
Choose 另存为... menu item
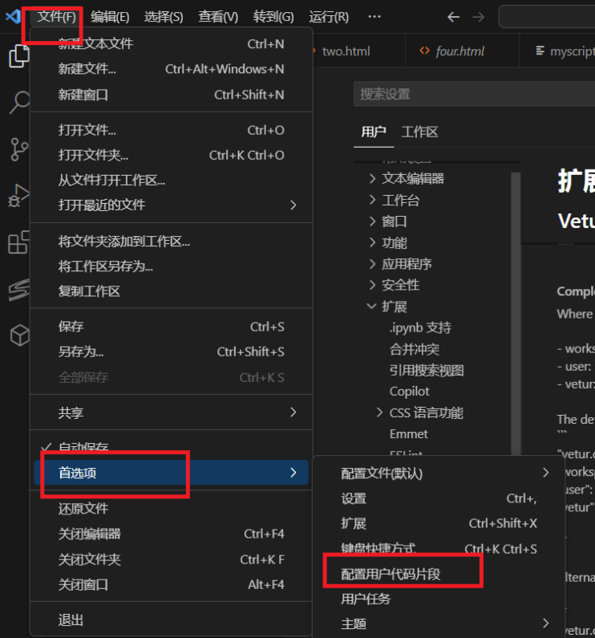click(x=172, y=352)
